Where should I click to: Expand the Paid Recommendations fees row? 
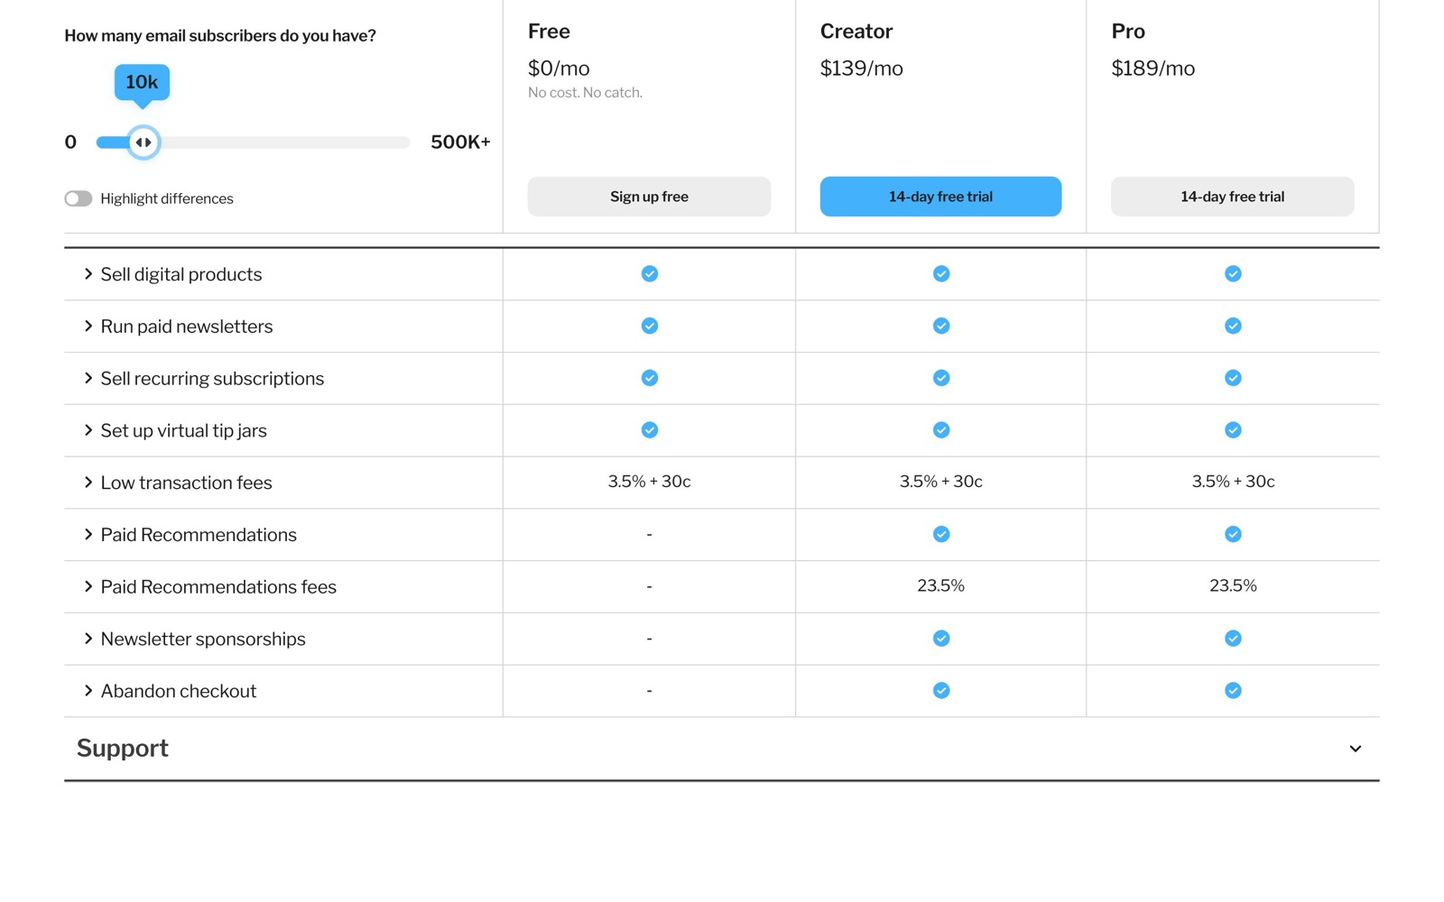tap(88, 587)
